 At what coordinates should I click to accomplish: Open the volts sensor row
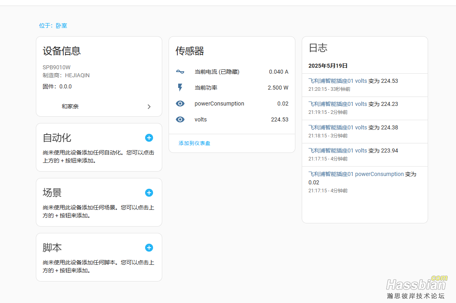232,119
